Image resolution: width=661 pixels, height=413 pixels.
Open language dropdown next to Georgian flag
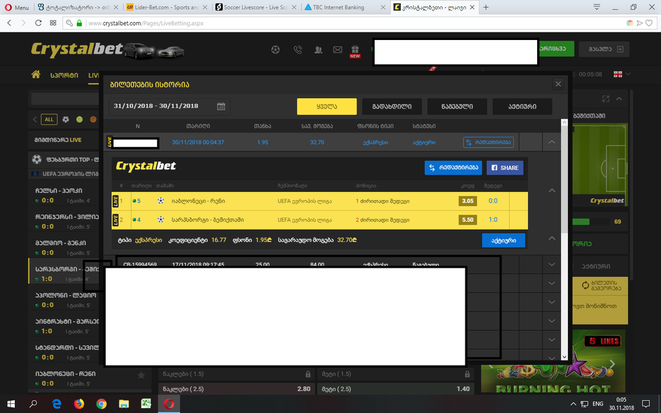(628, 74)
